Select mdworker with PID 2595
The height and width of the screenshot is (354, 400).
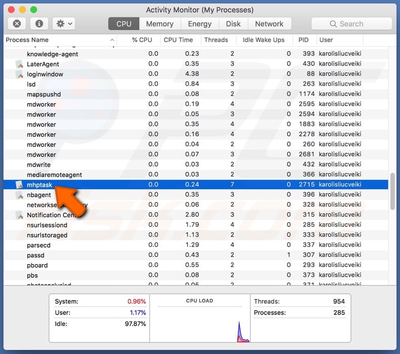click(x=196, y=104)
